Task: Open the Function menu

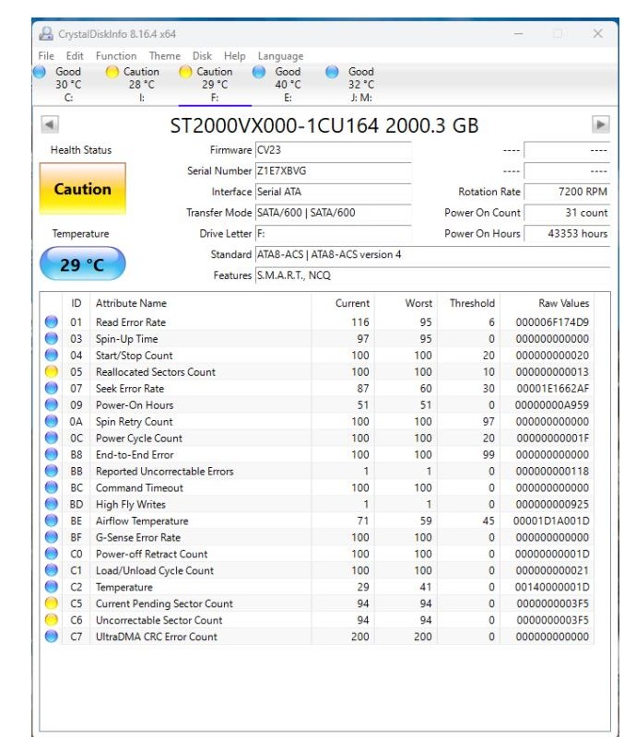Action: tap(116, 56)
